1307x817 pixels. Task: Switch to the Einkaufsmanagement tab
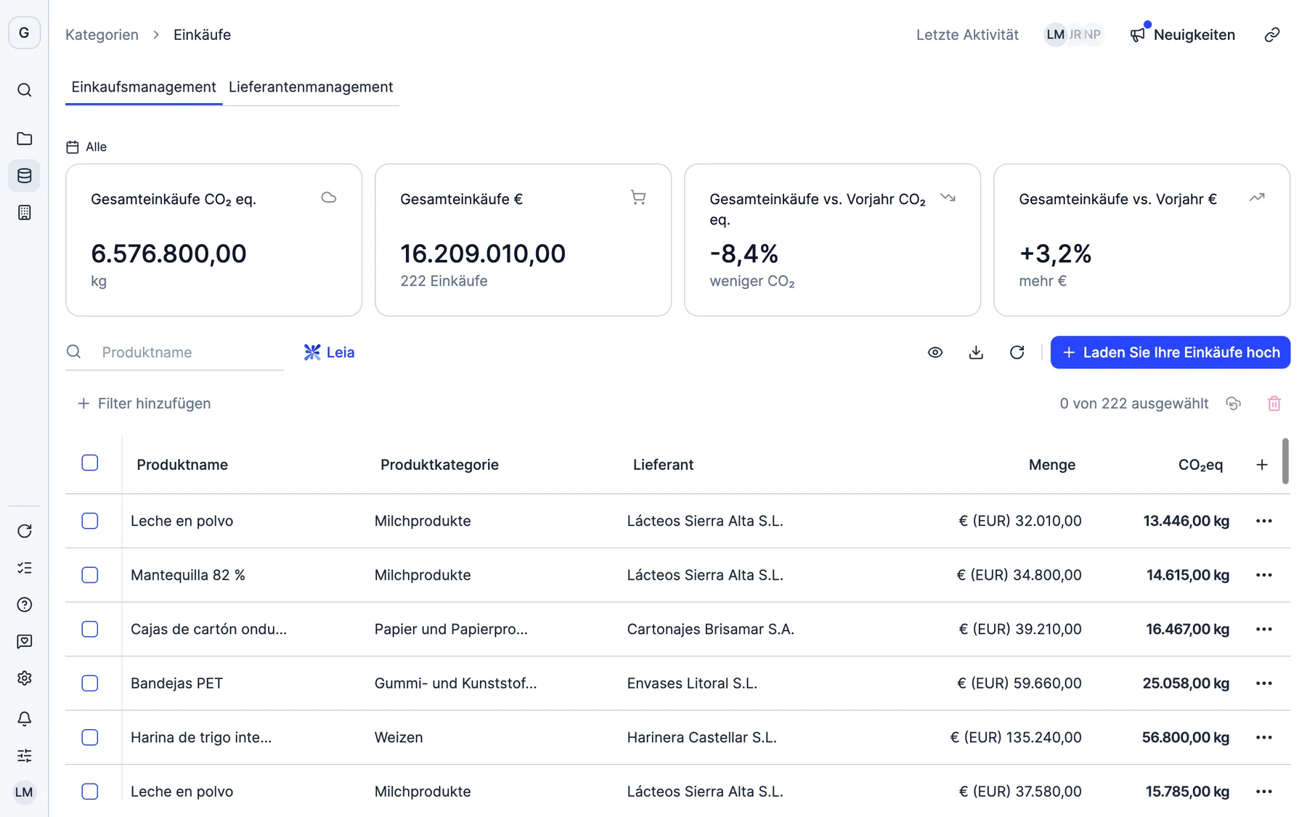tap(144, 87)
